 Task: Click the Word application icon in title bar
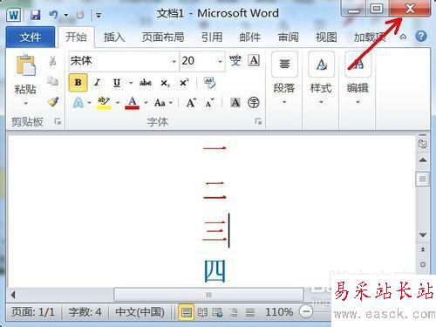click(x=14, y=15)
